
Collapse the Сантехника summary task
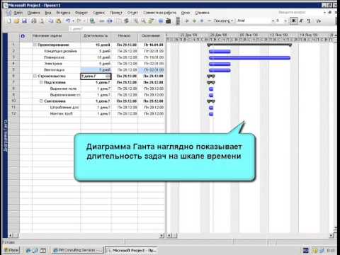coord(41,101)
